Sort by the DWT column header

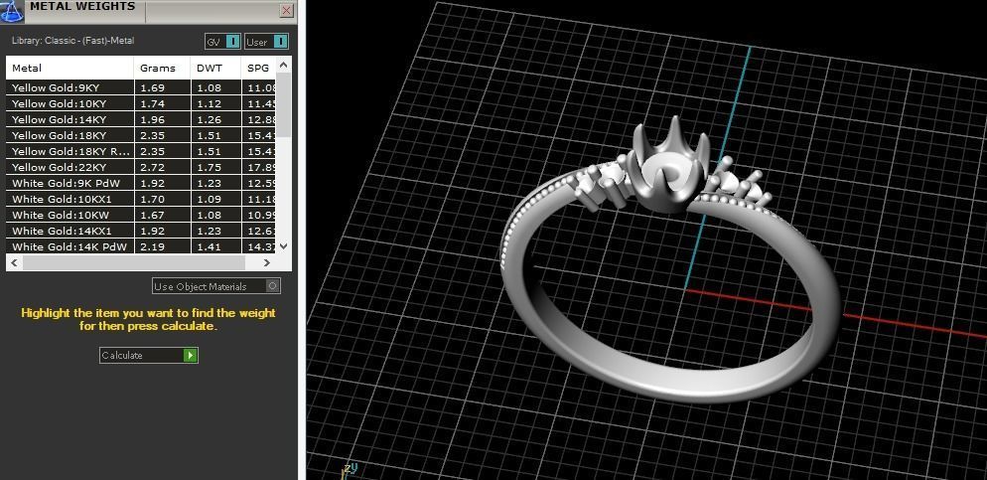pos(215,68)
